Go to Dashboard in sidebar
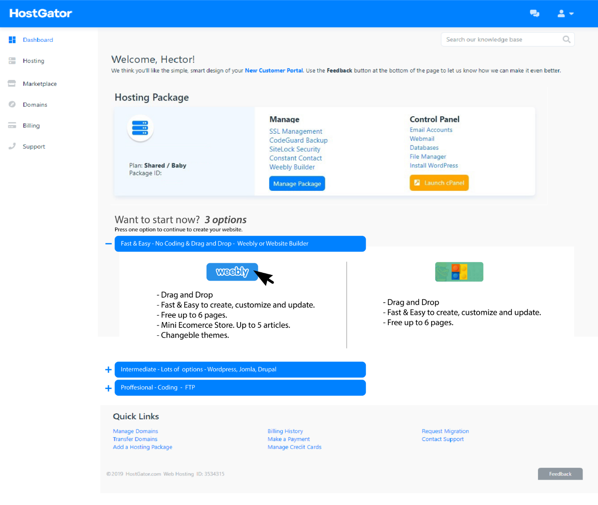 click(38, 40)
